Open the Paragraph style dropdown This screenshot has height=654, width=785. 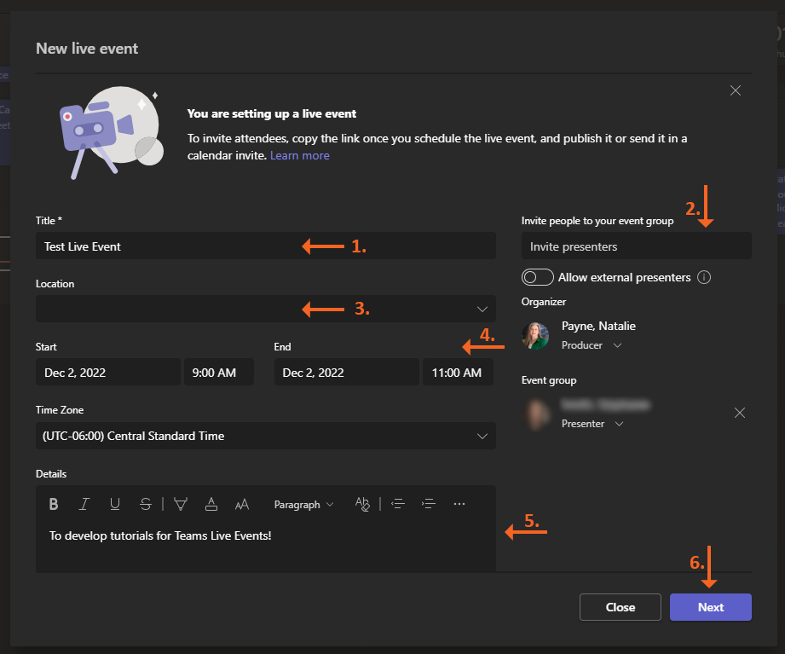303,504
